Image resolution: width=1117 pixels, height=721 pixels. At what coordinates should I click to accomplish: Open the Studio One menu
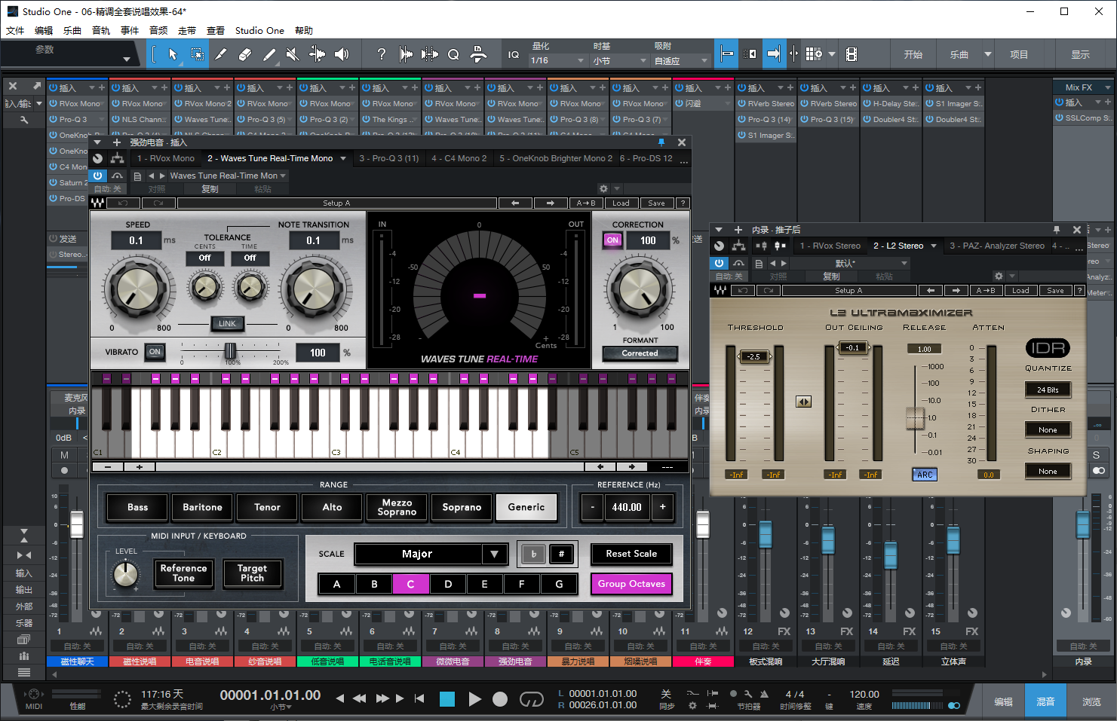tap(259, 31)
